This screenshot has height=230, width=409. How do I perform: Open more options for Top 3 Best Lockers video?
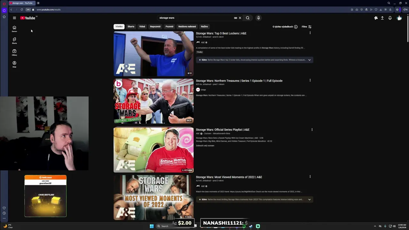tap(310, 33)
